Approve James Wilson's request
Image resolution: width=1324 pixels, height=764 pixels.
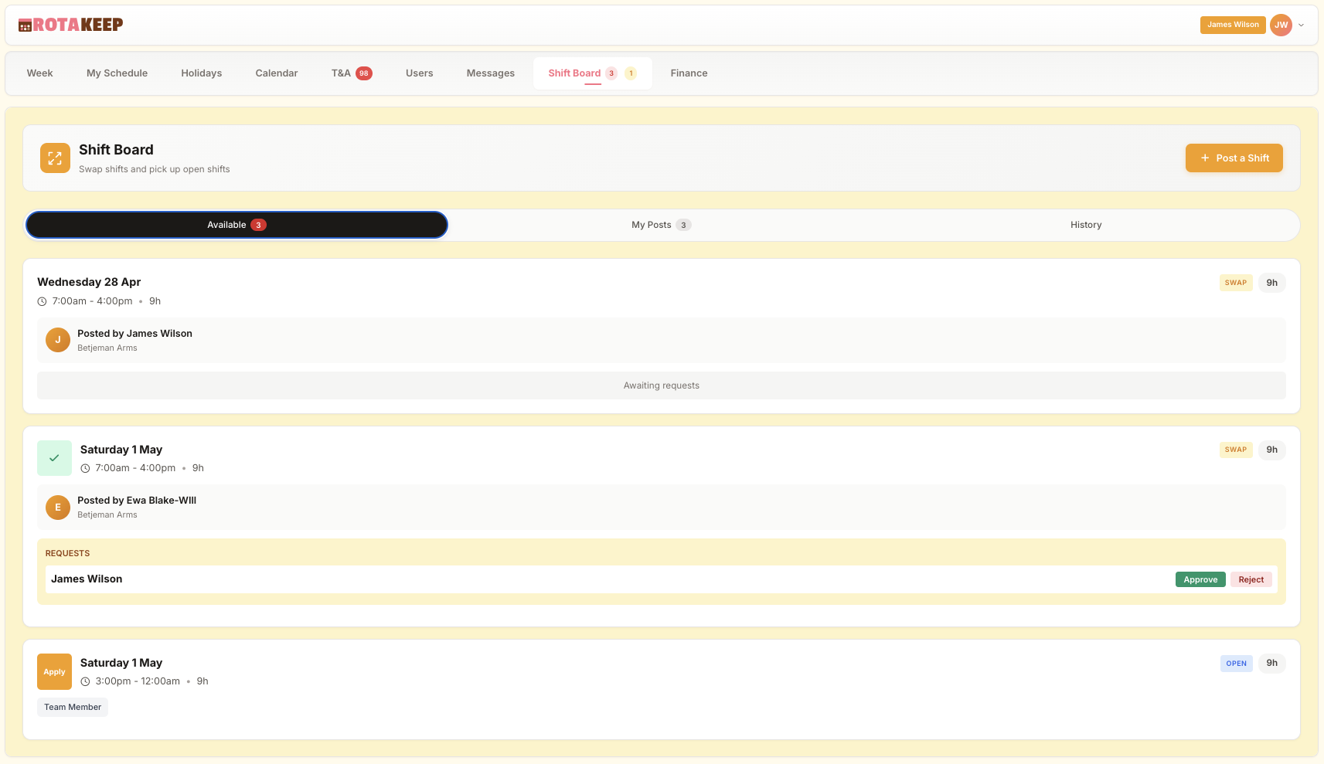(1200, 579)
